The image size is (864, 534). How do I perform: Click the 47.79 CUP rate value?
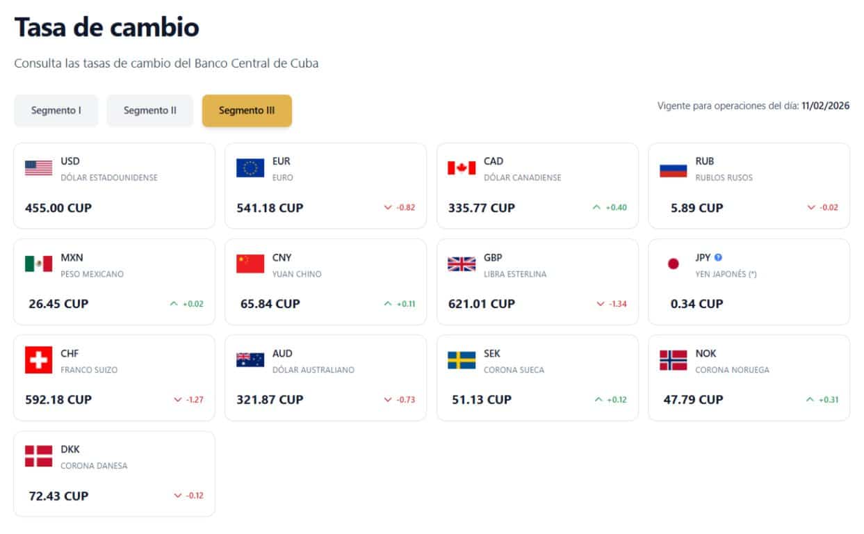point(693,400)
